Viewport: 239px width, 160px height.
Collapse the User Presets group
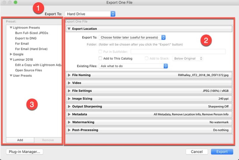point(11,75)
